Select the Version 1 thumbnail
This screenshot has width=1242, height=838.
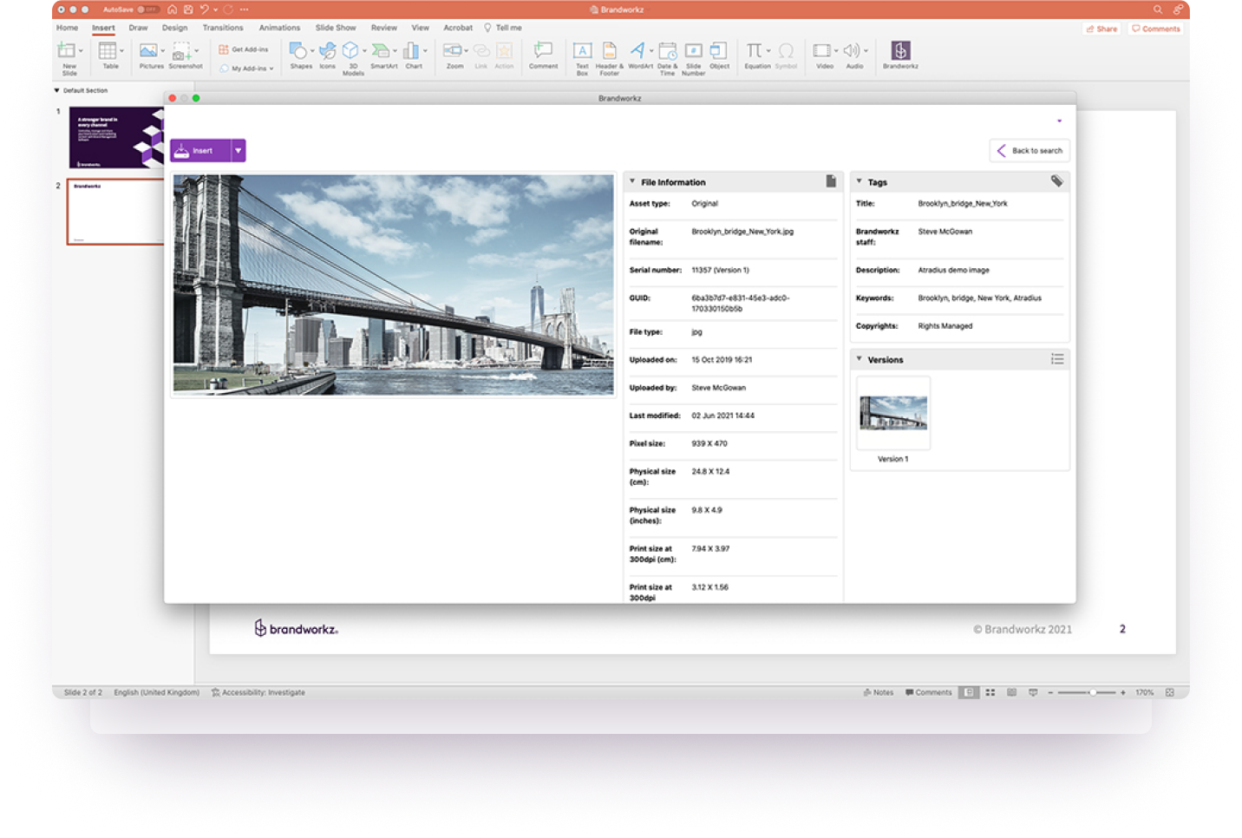[893, 413]
